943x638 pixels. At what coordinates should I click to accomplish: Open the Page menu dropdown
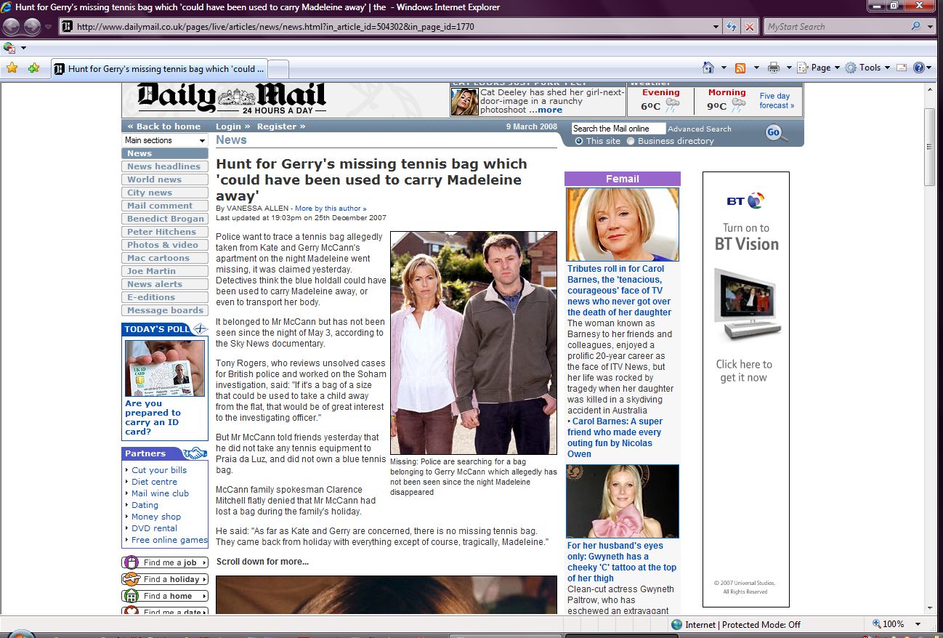[x=819, y=68]
